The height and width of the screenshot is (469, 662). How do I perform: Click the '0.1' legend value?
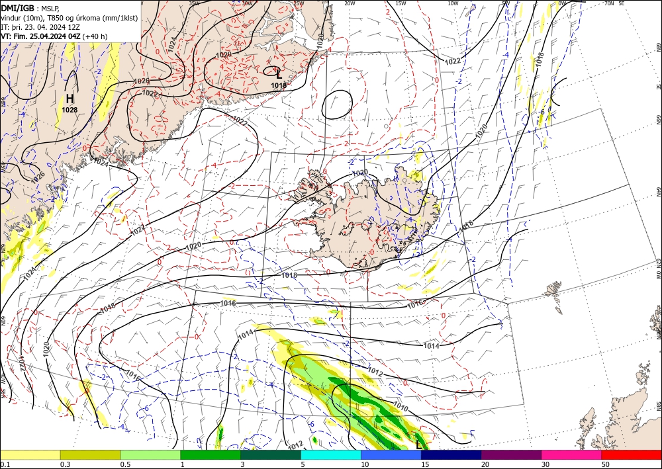tap(4, 464)
